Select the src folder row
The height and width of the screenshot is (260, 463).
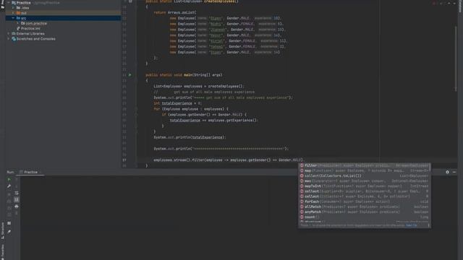coord(63,18)
